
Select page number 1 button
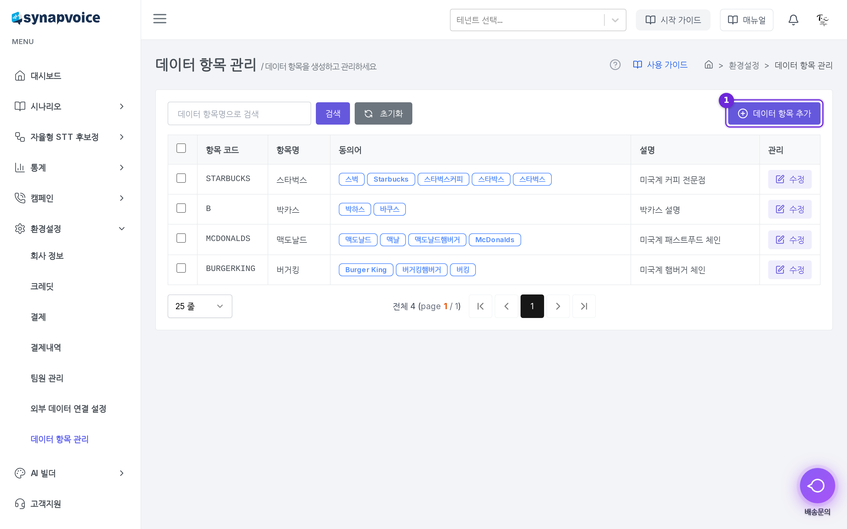pos(532,306)
